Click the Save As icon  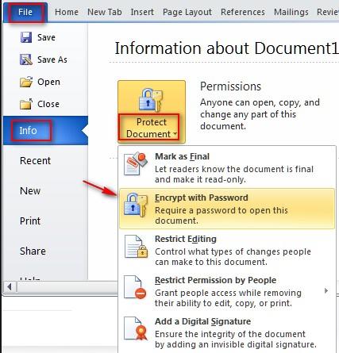point(26,59)
